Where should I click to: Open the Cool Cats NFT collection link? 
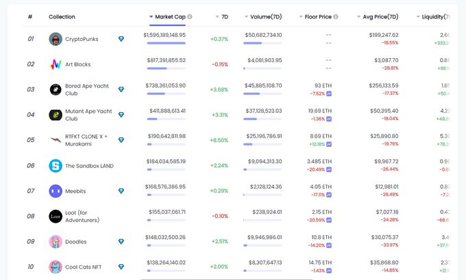pyautogui.click(x=83, y=267)
